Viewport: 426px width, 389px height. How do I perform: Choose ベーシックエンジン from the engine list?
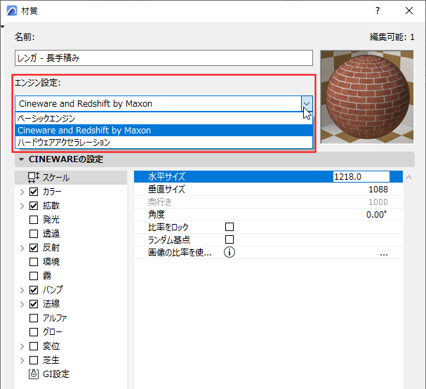164,118
